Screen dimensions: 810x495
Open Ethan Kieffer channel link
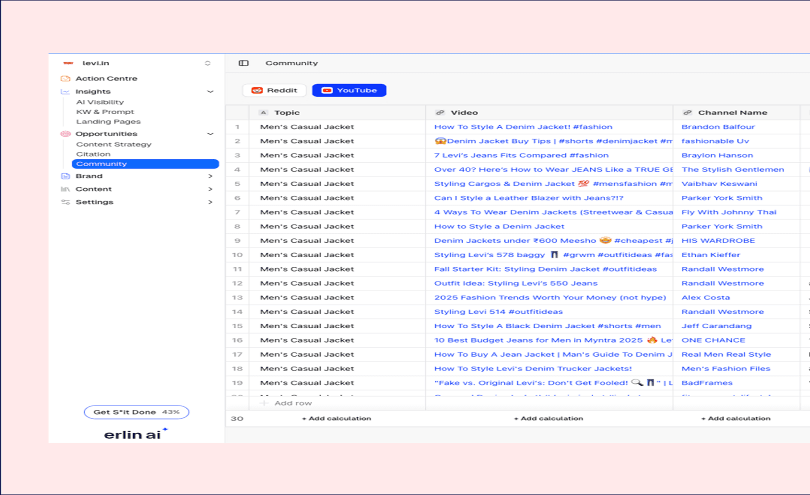(x=710, y=255)
